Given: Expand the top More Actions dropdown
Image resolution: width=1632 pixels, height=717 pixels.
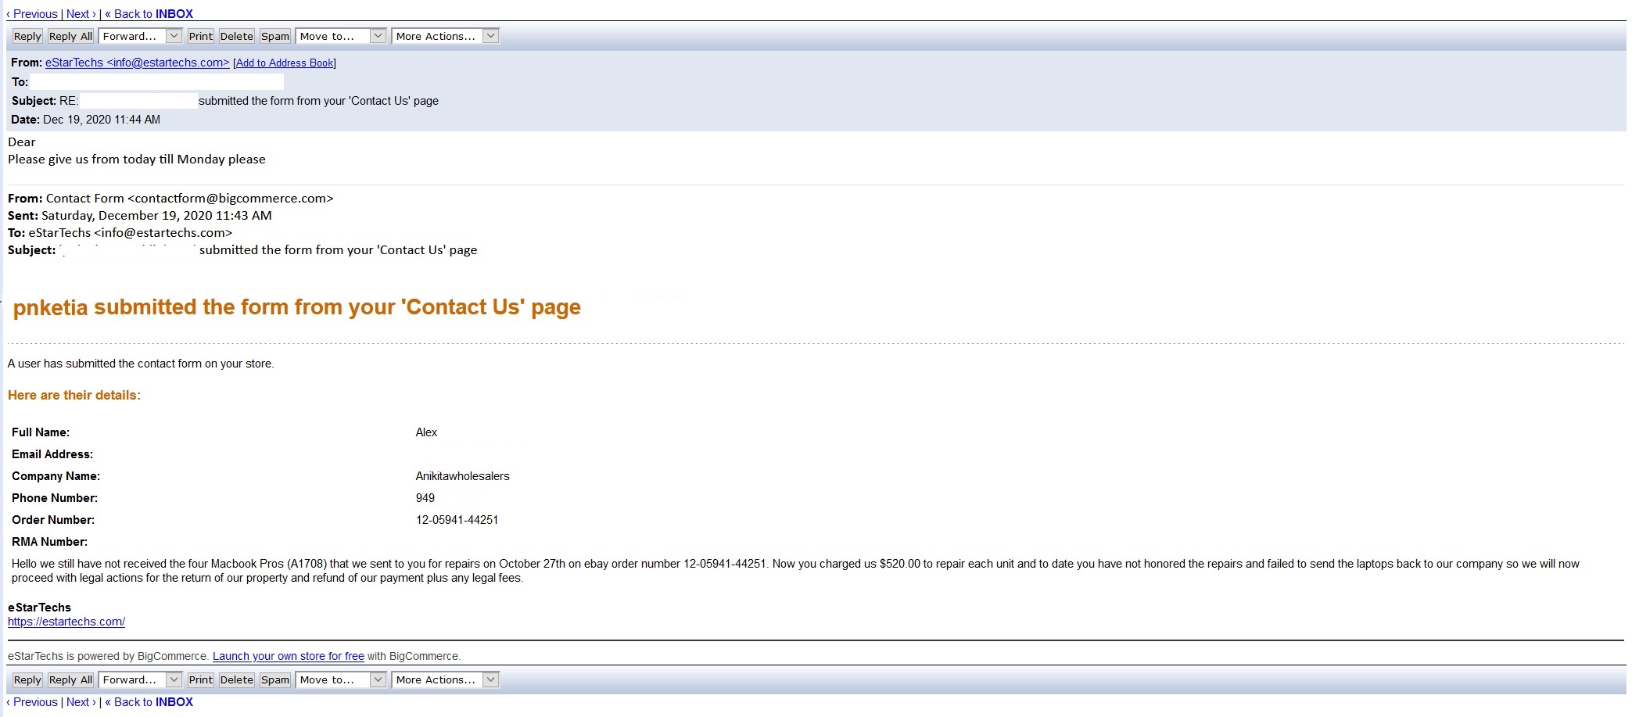Looking at the screenshot, I should pyautogui.click(x=445, y=36).
